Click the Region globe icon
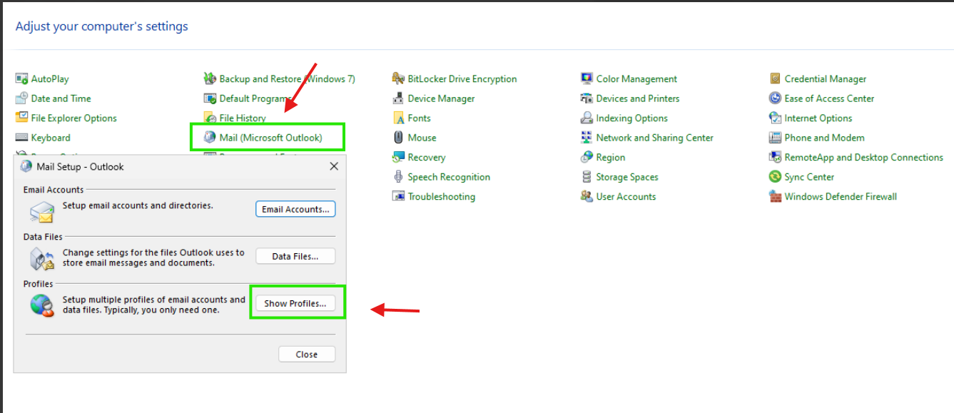 tap(587, 158)
